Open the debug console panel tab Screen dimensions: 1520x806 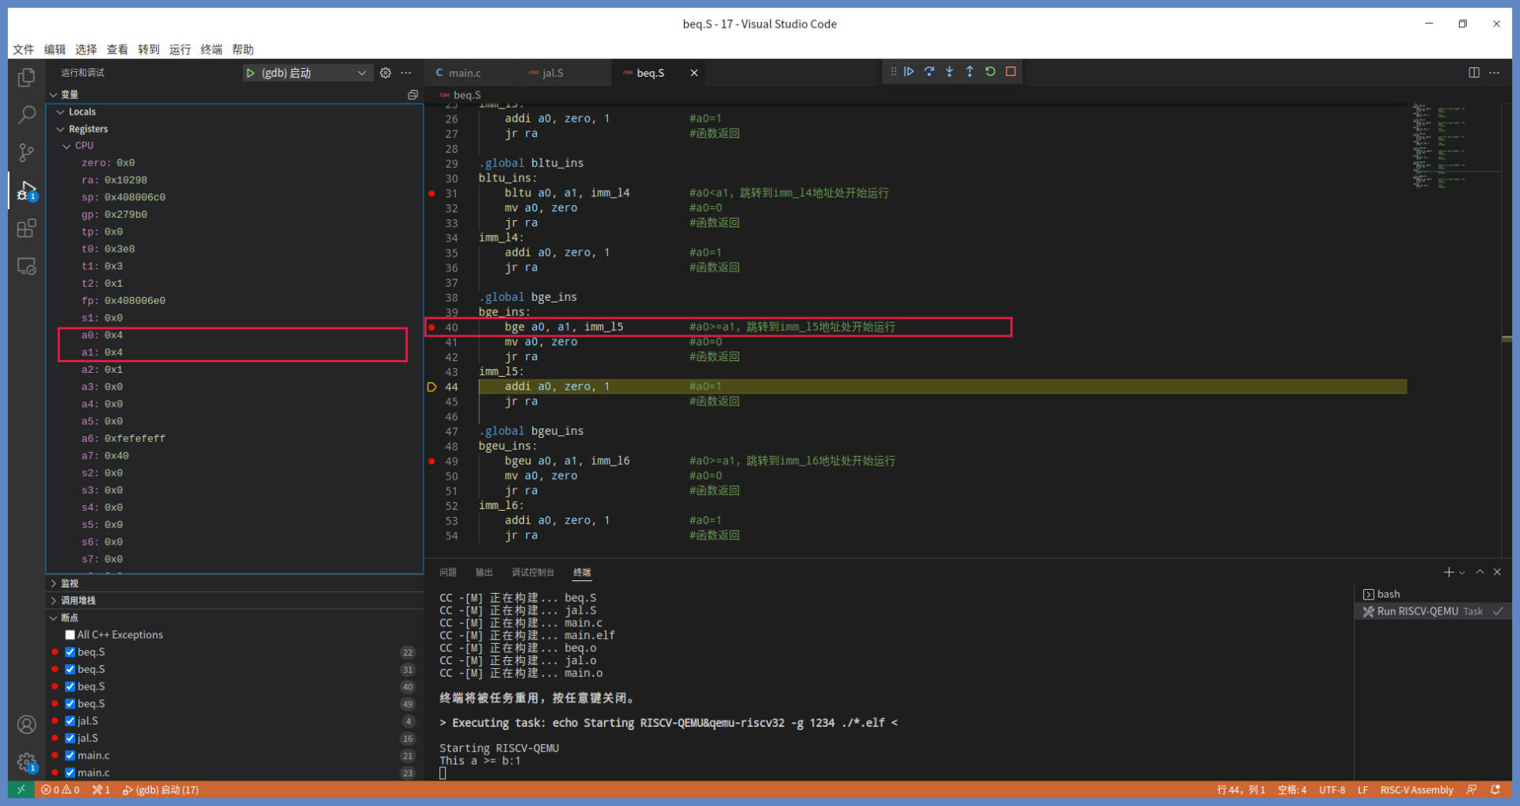tap(533, 572)
